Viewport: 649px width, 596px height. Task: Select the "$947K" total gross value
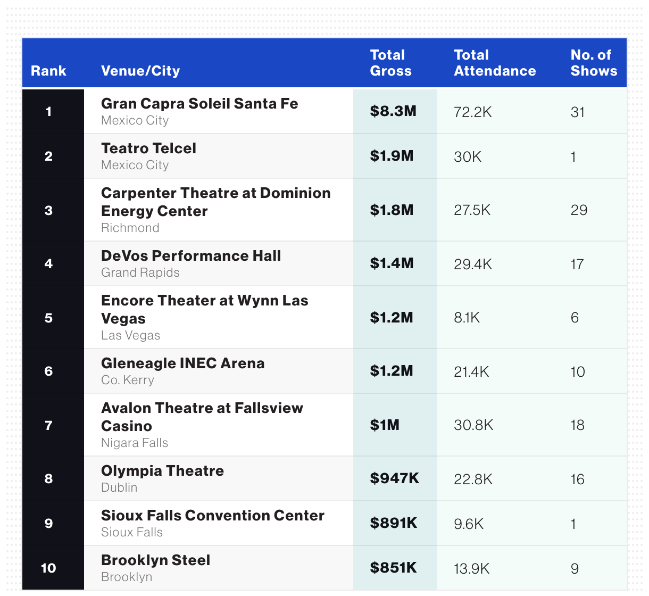pos(395,478)
